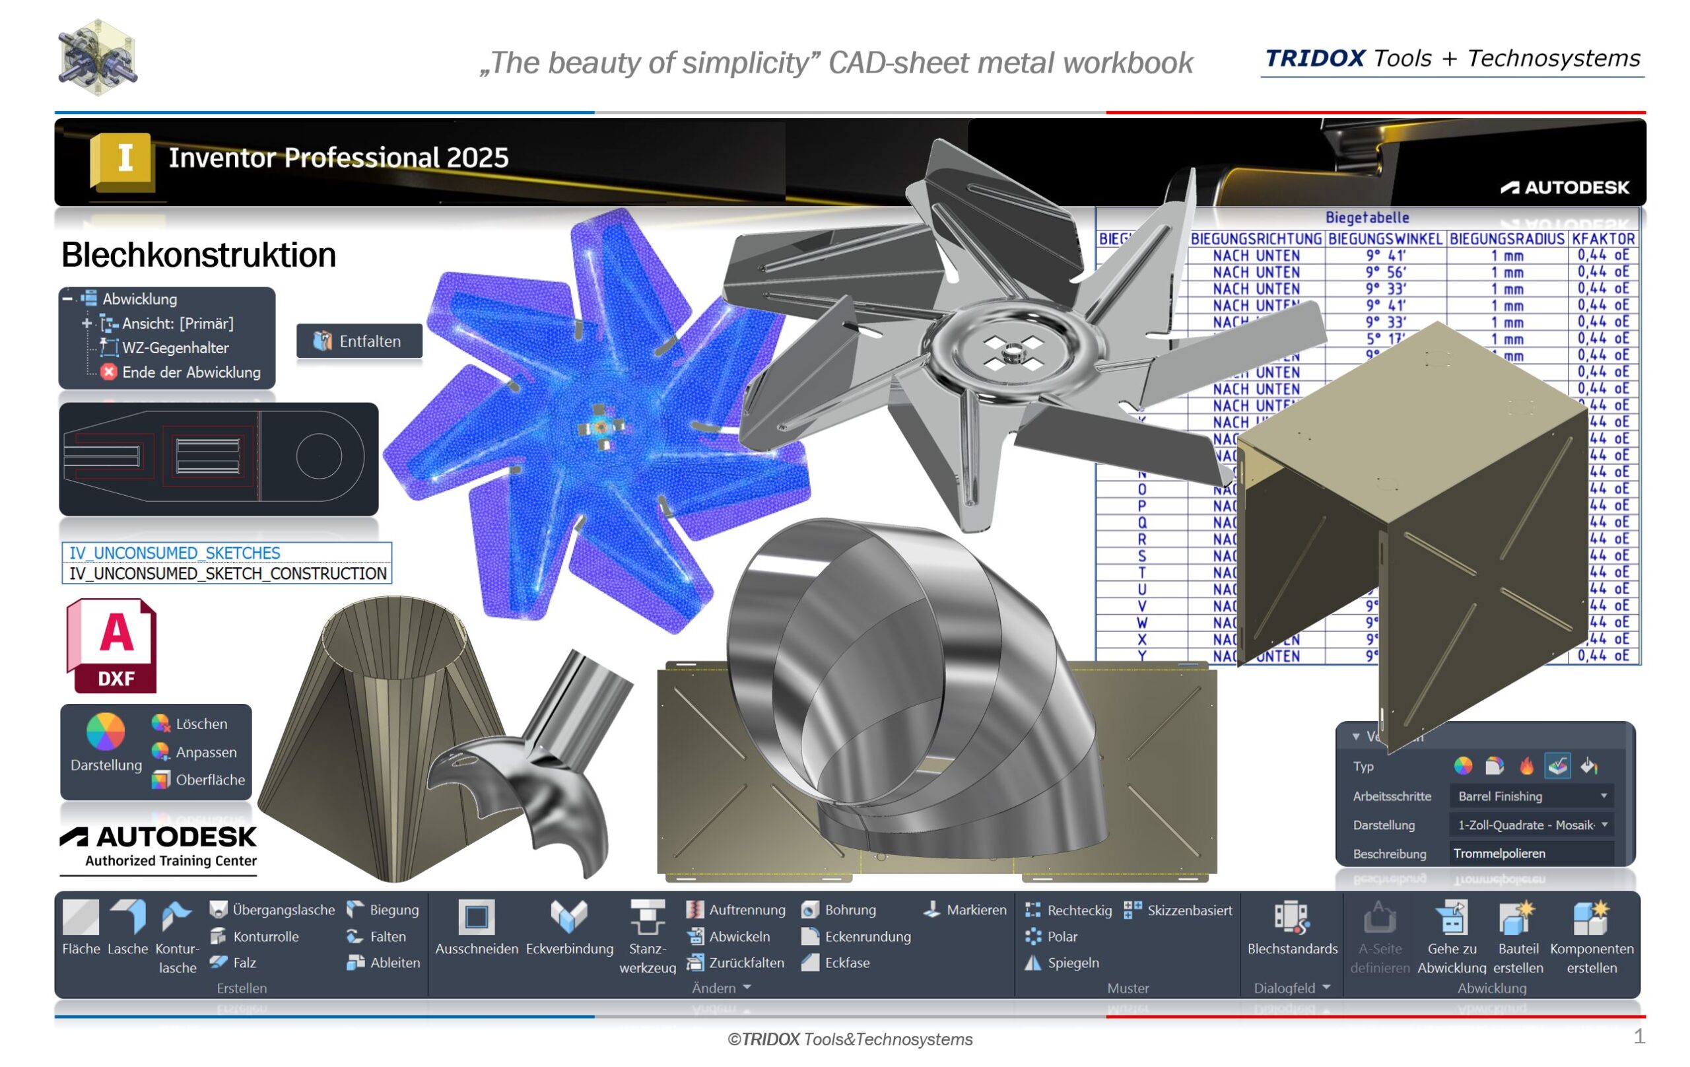The height and width of the screenshot is (1067, 1690).
Task: Click the large Darstellung color wheel
Action: pos(105,732)
